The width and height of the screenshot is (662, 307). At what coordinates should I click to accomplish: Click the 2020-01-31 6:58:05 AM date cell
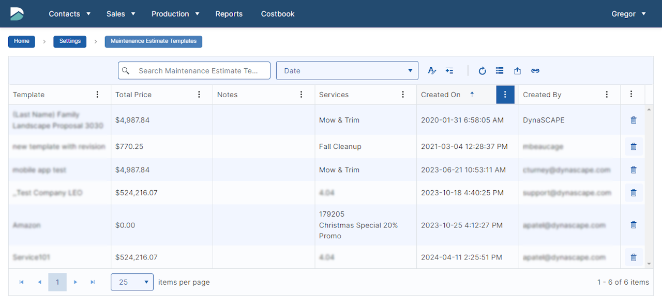point(462,120)
